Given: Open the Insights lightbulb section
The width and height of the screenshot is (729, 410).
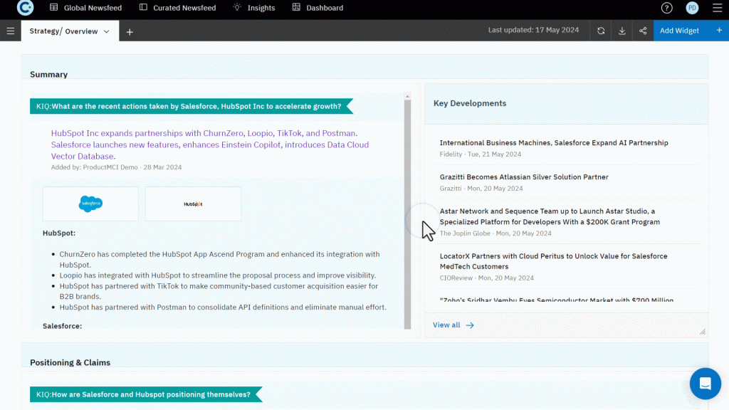Looking at the screenshot, I should point(253,8).
